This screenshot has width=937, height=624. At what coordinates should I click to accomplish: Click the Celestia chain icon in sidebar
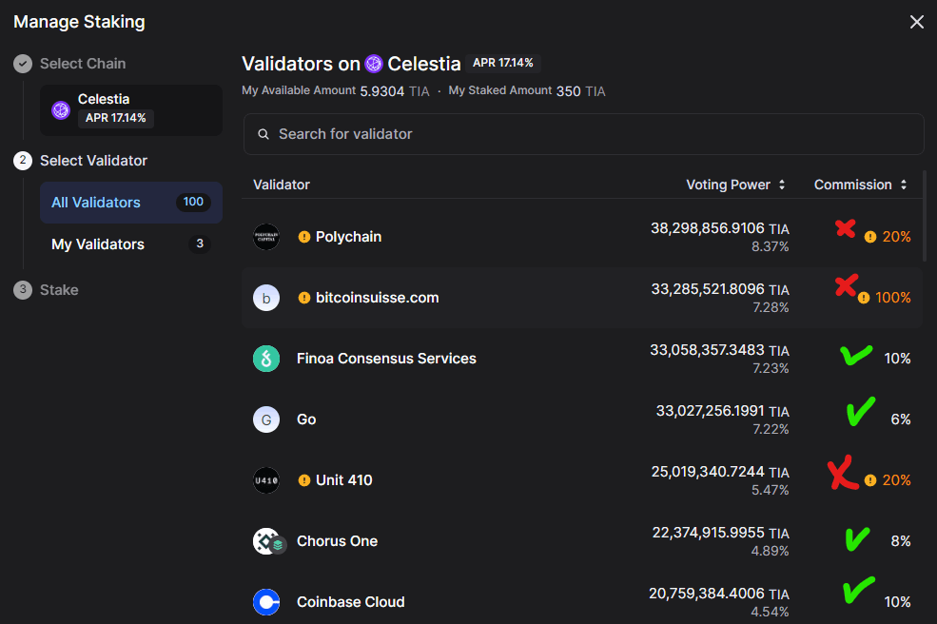click(61, 110)
